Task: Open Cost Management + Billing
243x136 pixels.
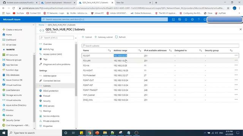Action: [x=16, y=125]
